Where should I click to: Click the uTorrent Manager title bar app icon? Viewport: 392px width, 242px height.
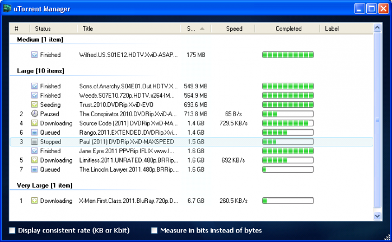7,8
